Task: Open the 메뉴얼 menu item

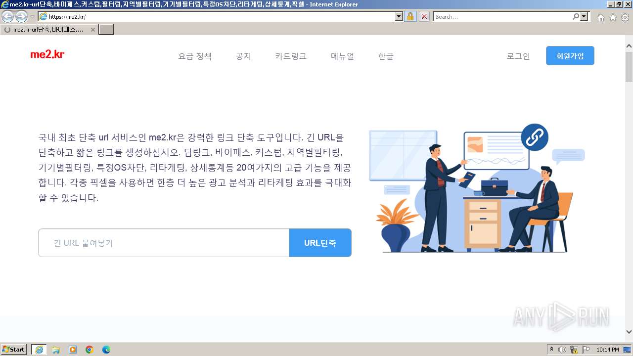Action: 342,56
